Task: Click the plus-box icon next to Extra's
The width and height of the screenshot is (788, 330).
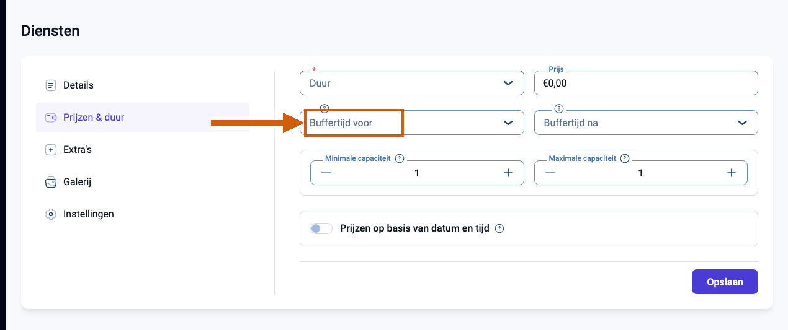Action: pyautogui.click(x=51, y=150)
